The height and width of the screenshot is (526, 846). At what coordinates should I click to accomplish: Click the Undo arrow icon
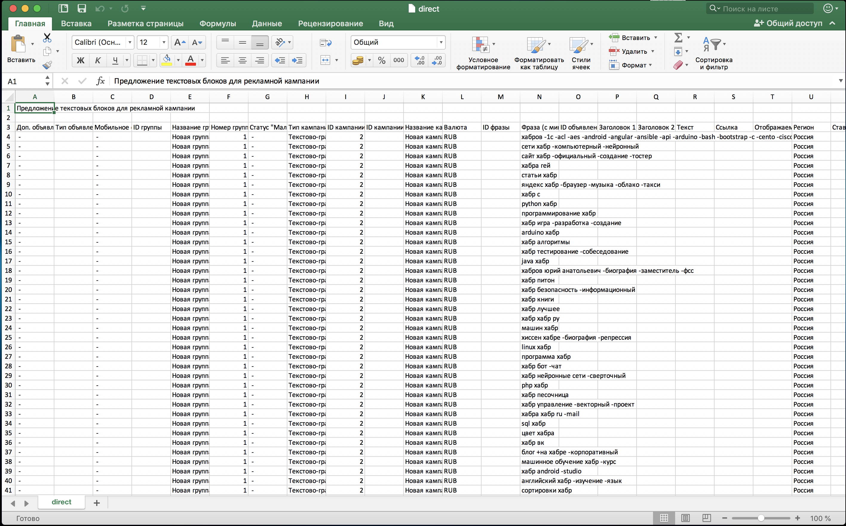100,8
